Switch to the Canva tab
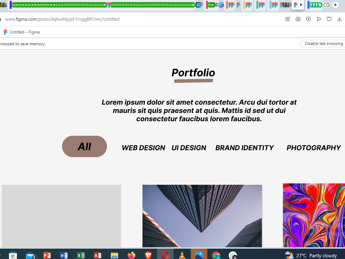This screenshot has width=345, height=259. [x=221, y=4]
